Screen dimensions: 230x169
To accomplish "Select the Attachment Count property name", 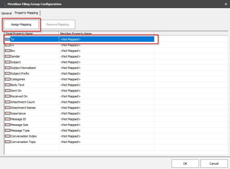I will [23, 102].
